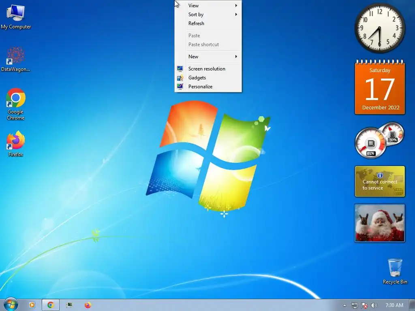
Task: Open the hardware monitor taskbar icon
Action: (69, 305)
